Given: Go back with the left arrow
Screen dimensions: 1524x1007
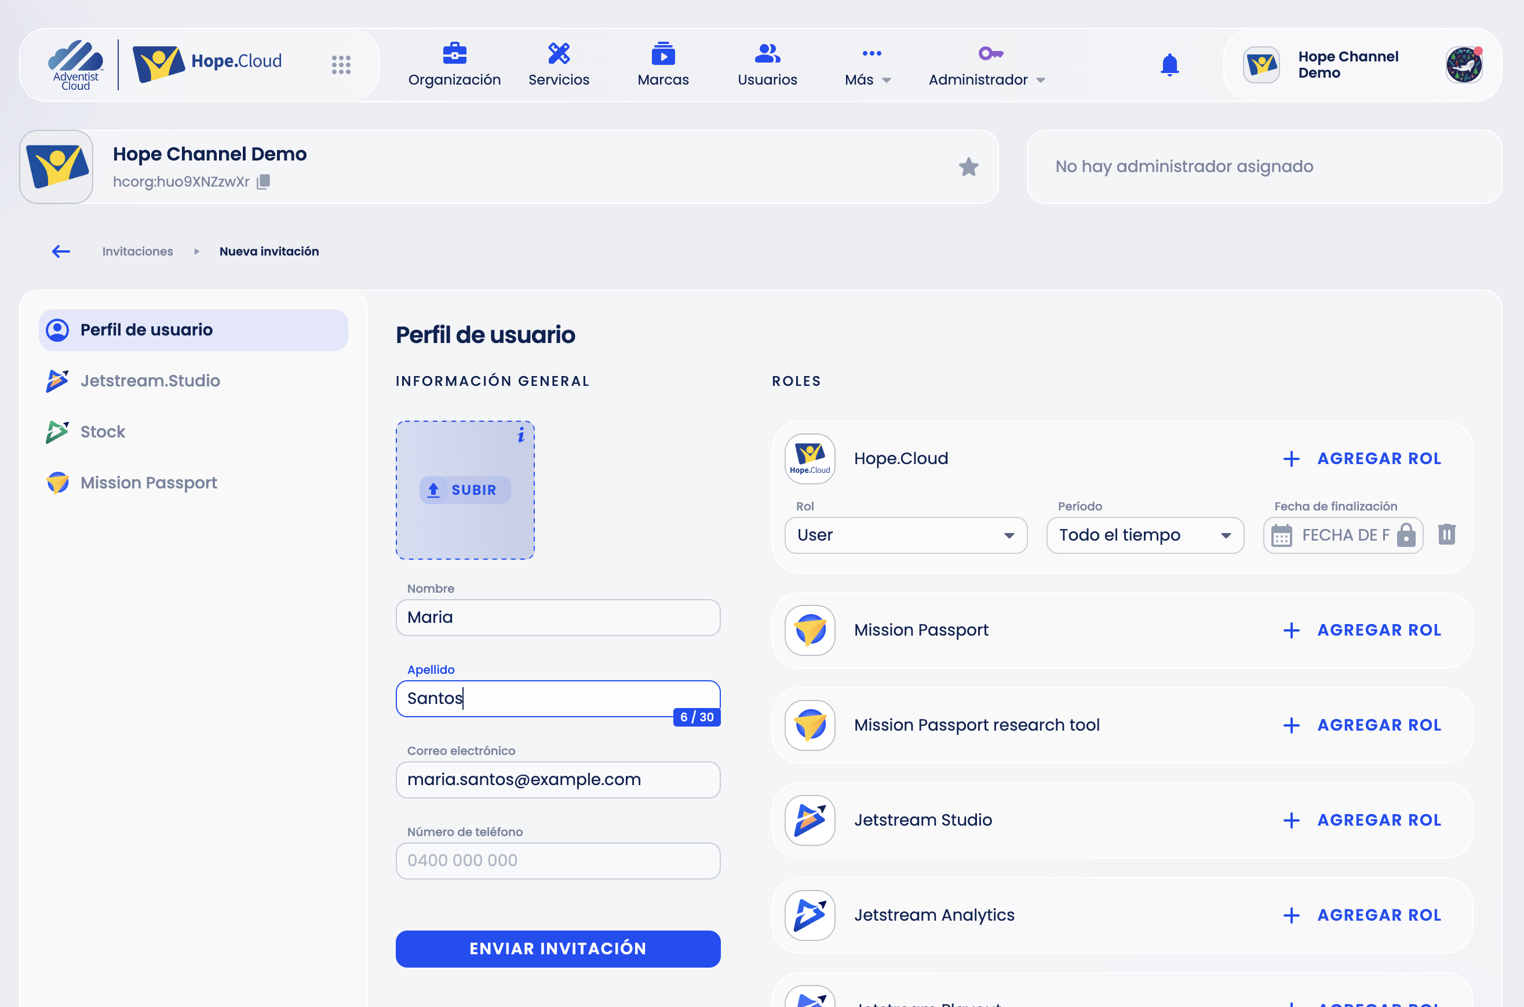Looking at the screenshot, I should point(61,251).
